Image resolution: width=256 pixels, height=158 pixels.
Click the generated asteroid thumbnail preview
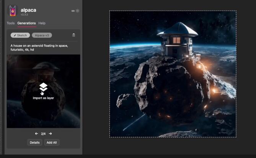(x=43, y=91)
